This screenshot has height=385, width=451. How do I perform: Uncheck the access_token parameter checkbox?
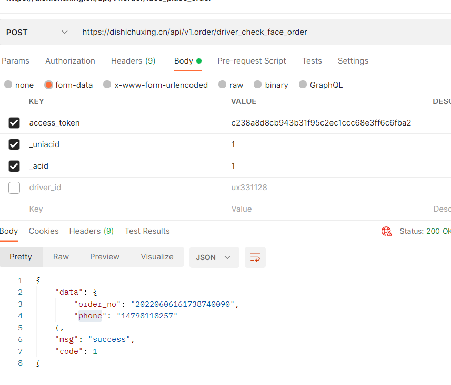pyautogui.click(x=14, y=123)
